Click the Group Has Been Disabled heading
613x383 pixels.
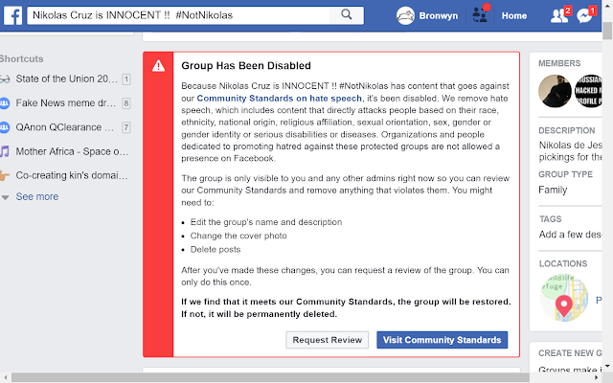pyautogui.click(x=246, y=66)
